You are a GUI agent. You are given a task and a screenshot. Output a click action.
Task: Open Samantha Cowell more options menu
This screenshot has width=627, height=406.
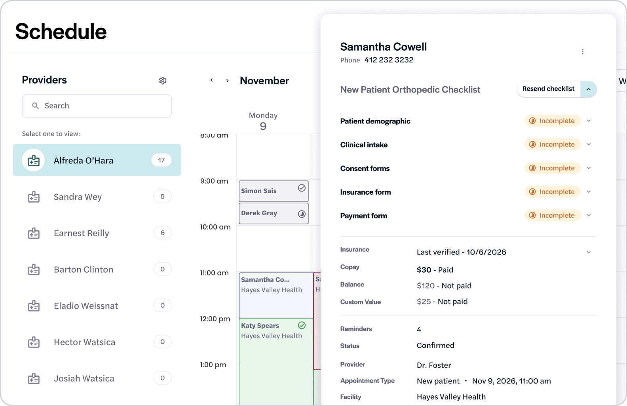583,52
